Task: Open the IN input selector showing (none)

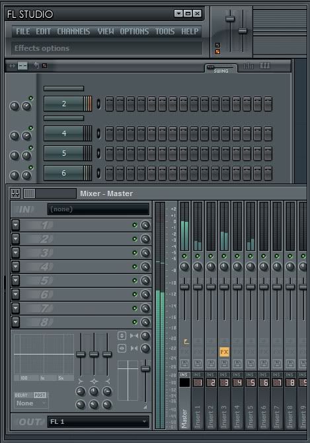Action: [x=98, y=209]
